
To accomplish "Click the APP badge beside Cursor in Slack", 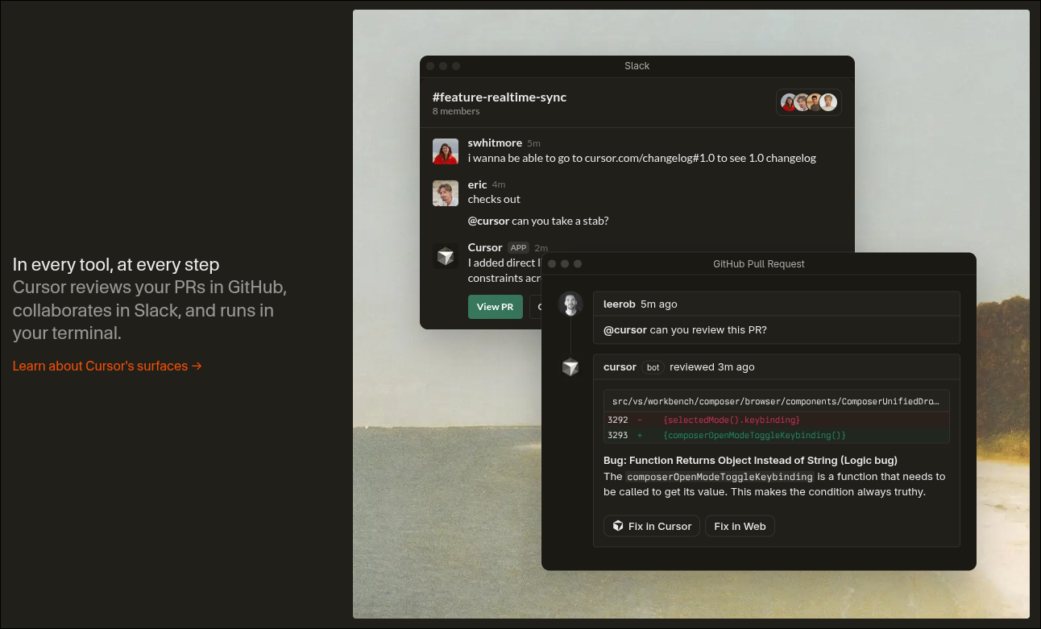I will coord(518,248).
